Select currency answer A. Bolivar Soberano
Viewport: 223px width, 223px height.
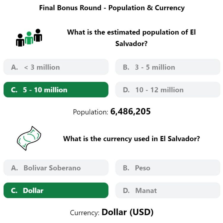click(x=56, y=168)
